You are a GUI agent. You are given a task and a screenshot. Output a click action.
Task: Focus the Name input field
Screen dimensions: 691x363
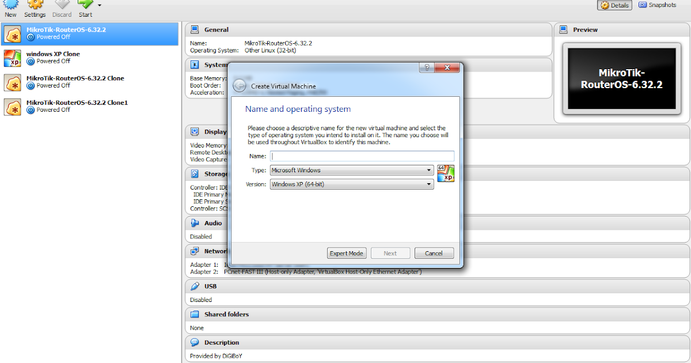tap(362, 156)
